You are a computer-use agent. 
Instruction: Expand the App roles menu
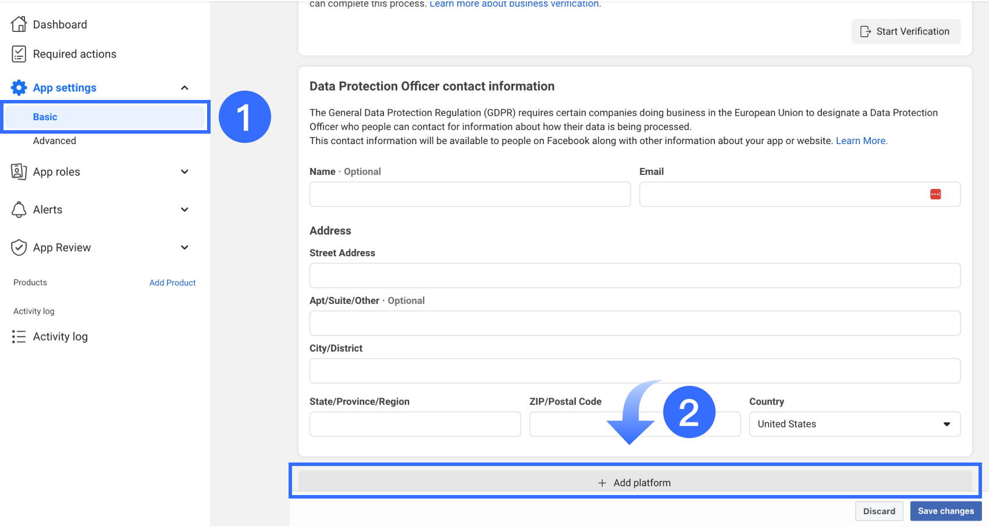click(x=184, y=172)
